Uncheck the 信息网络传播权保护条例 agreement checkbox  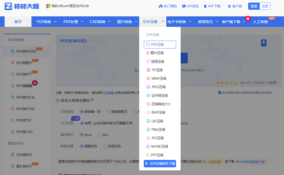219,92
